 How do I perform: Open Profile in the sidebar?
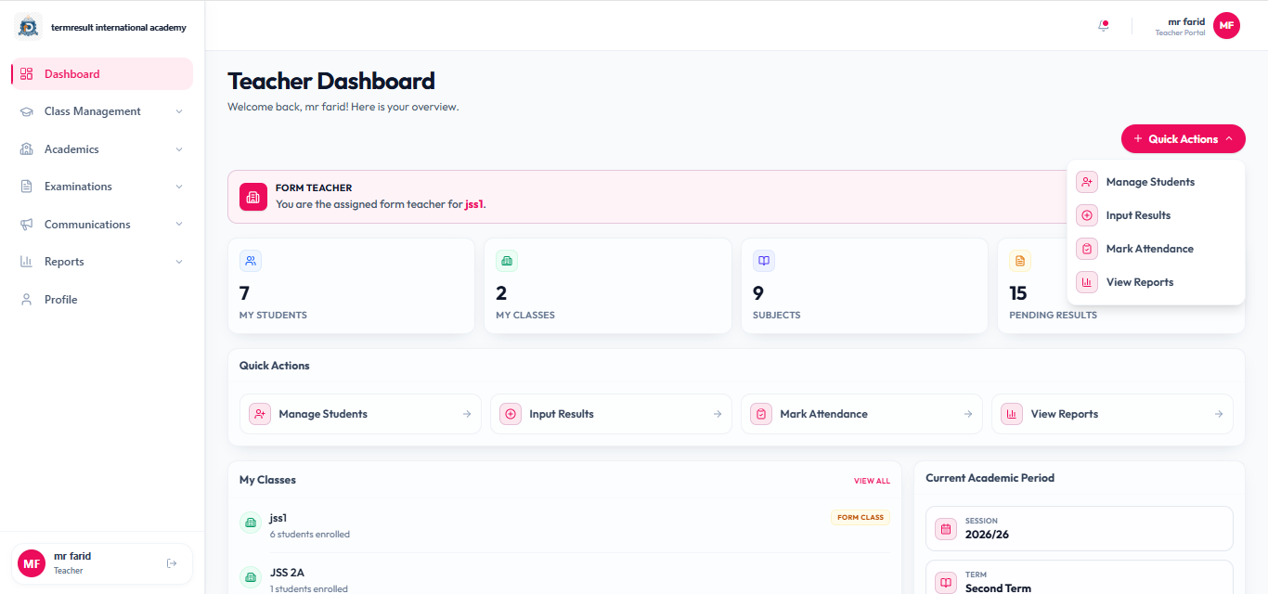pos(102,300)
